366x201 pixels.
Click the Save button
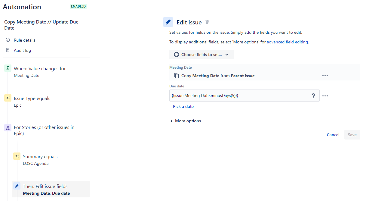tap(352, 135)
